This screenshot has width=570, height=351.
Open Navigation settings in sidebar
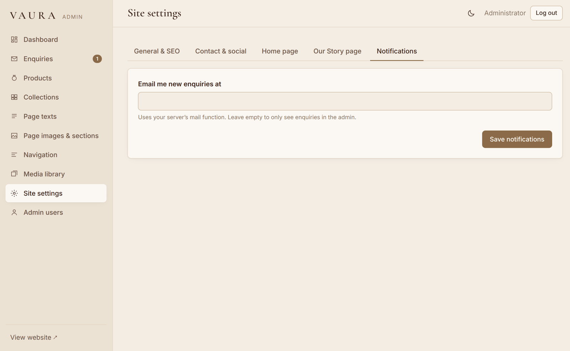(56, 155)
